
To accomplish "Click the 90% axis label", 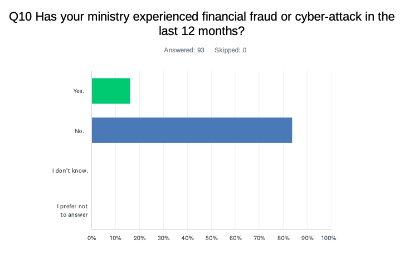I will 307,238.
